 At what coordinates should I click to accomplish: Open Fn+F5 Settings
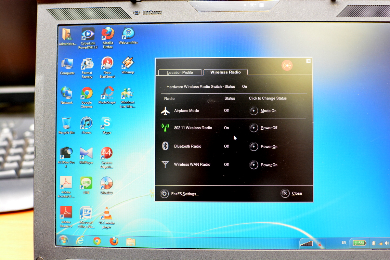tap(179, 194)
